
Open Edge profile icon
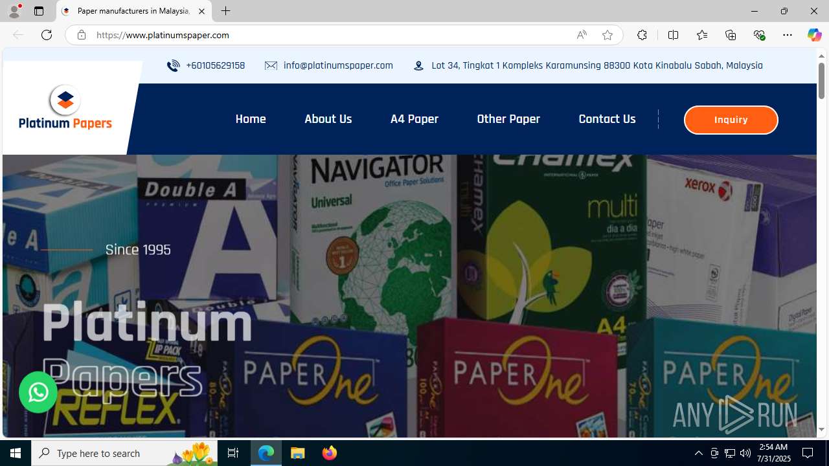click(14, 11)
